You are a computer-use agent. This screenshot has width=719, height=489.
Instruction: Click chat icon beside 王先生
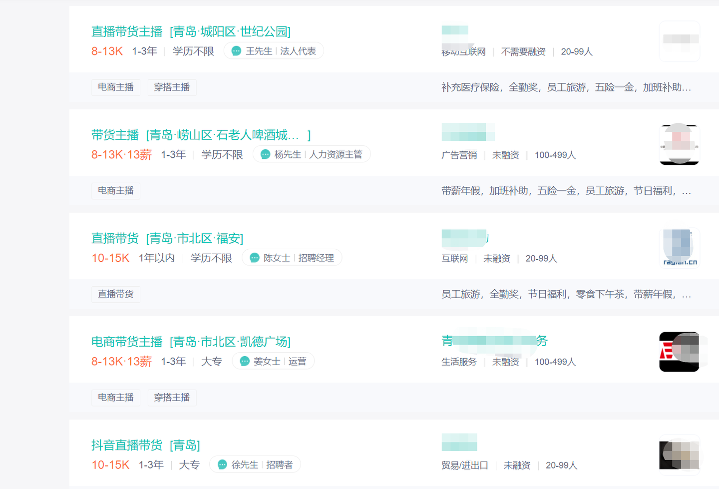[237, 51]
